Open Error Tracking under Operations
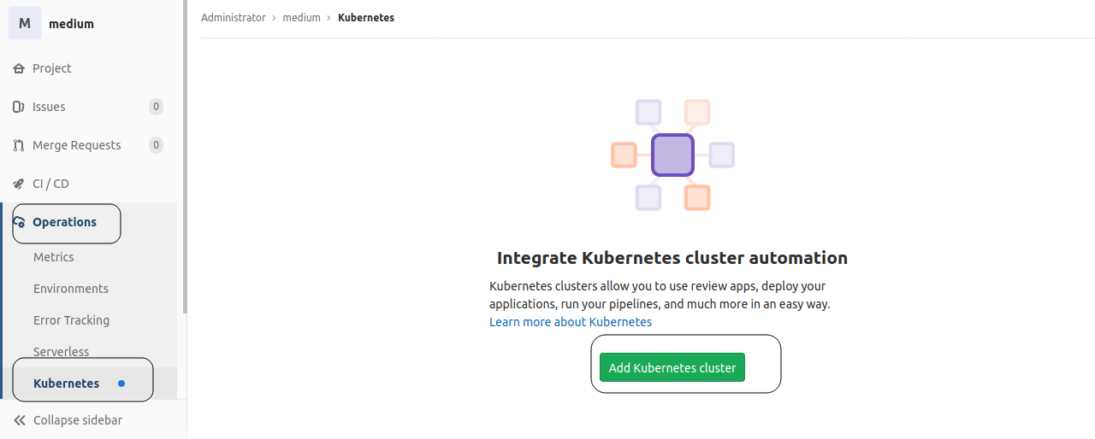Viewport: 1095px width, 439px height. (x=72, y=320)
